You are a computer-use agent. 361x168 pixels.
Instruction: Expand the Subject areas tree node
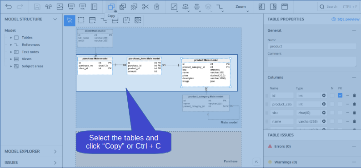(x=11, y=66)
